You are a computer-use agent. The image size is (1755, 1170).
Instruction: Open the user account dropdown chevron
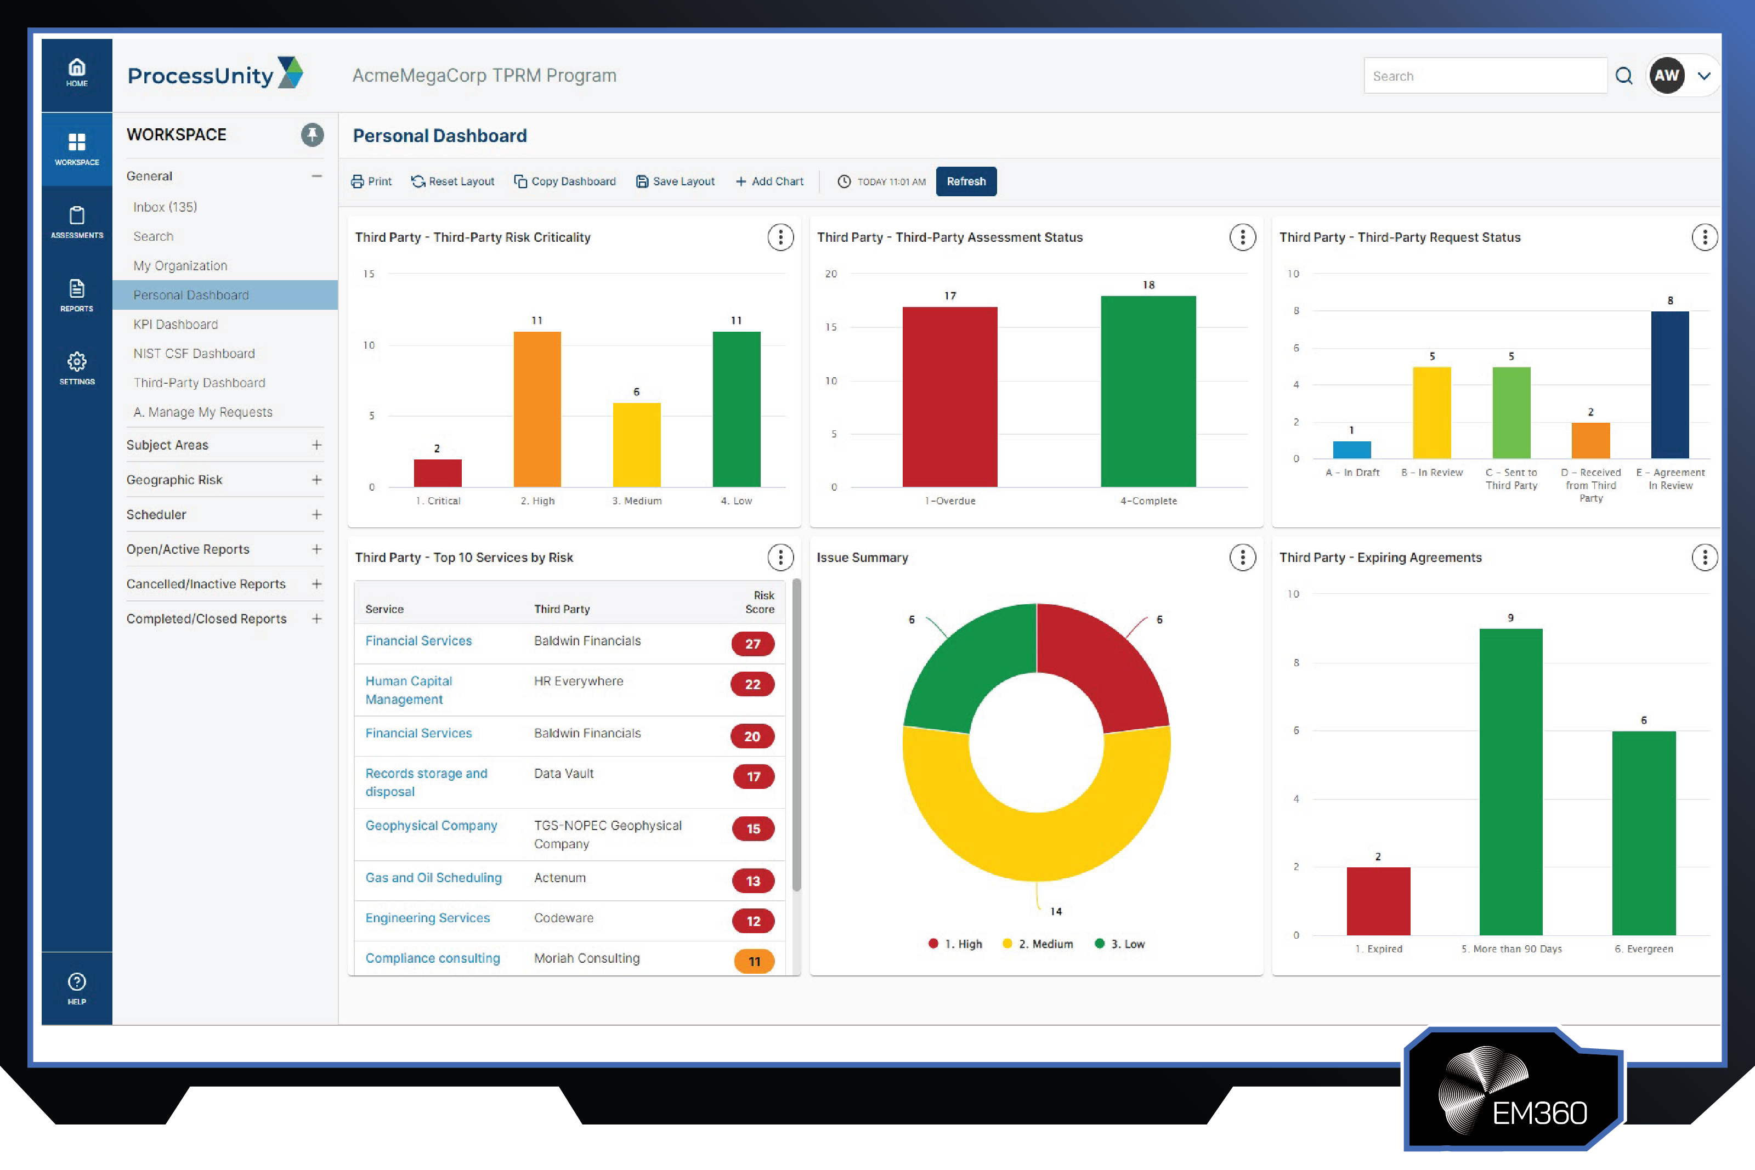[1704, 76]
